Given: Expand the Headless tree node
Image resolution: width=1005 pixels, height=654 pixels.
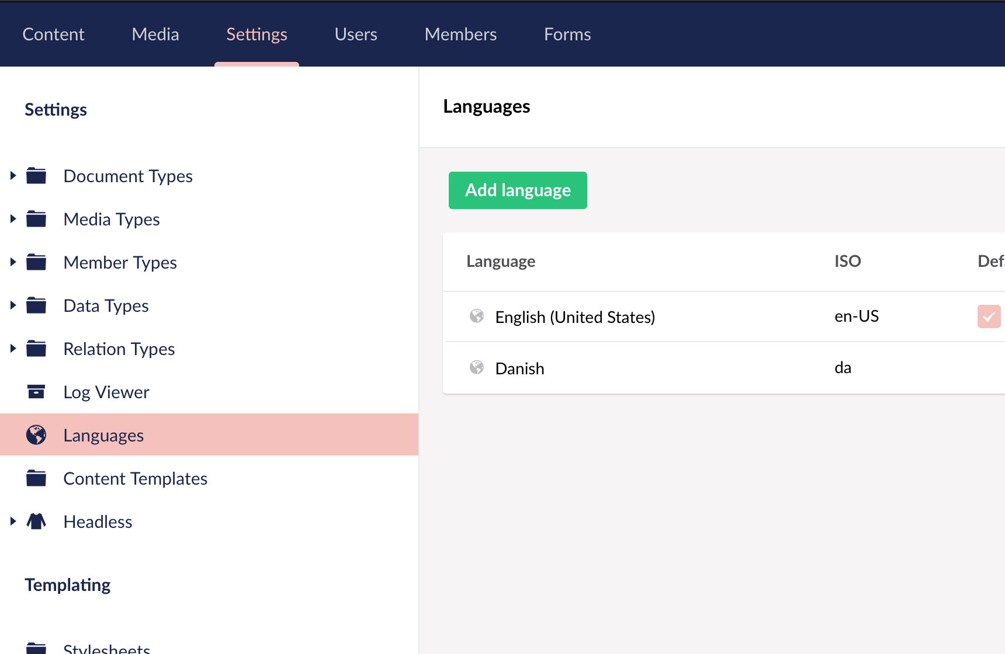Looking at the screenshot, I should (13, 521).
